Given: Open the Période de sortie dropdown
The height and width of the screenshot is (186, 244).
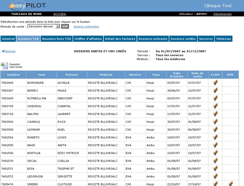Looking at the screenshot, I should coord(44,26).
